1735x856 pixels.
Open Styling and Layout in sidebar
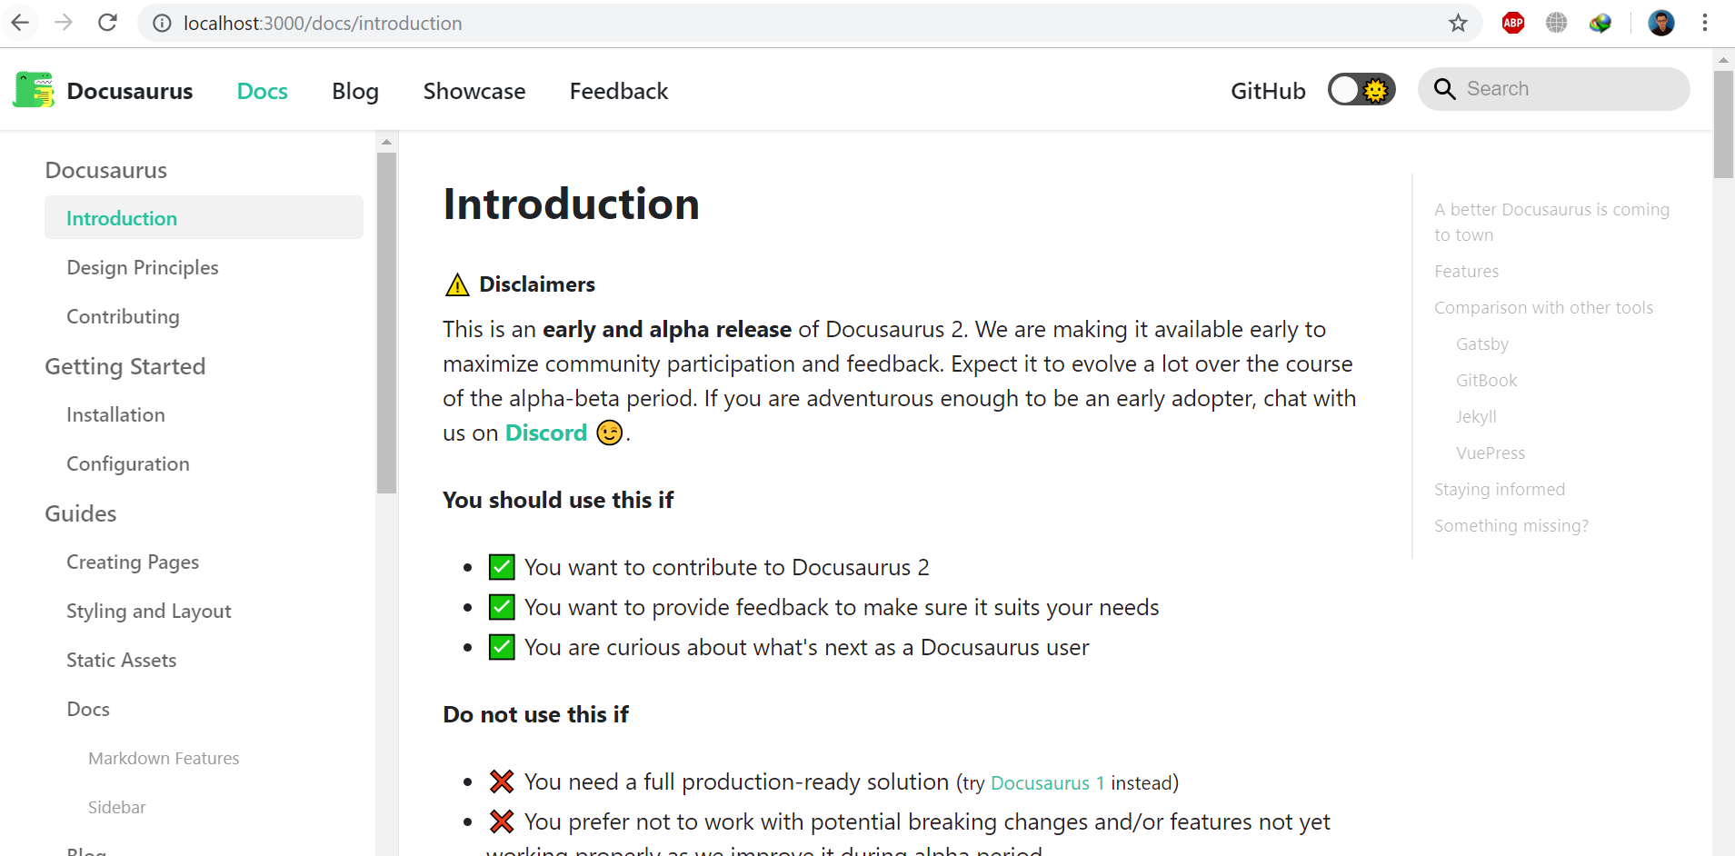pos(149,611)
